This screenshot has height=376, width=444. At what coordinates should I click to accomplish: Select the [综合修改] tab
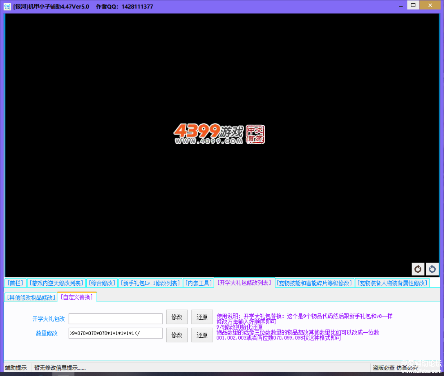102,283
